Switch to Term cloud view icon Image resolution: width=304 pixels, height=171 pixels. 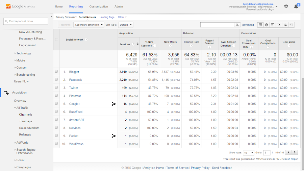tap(285, 25)
